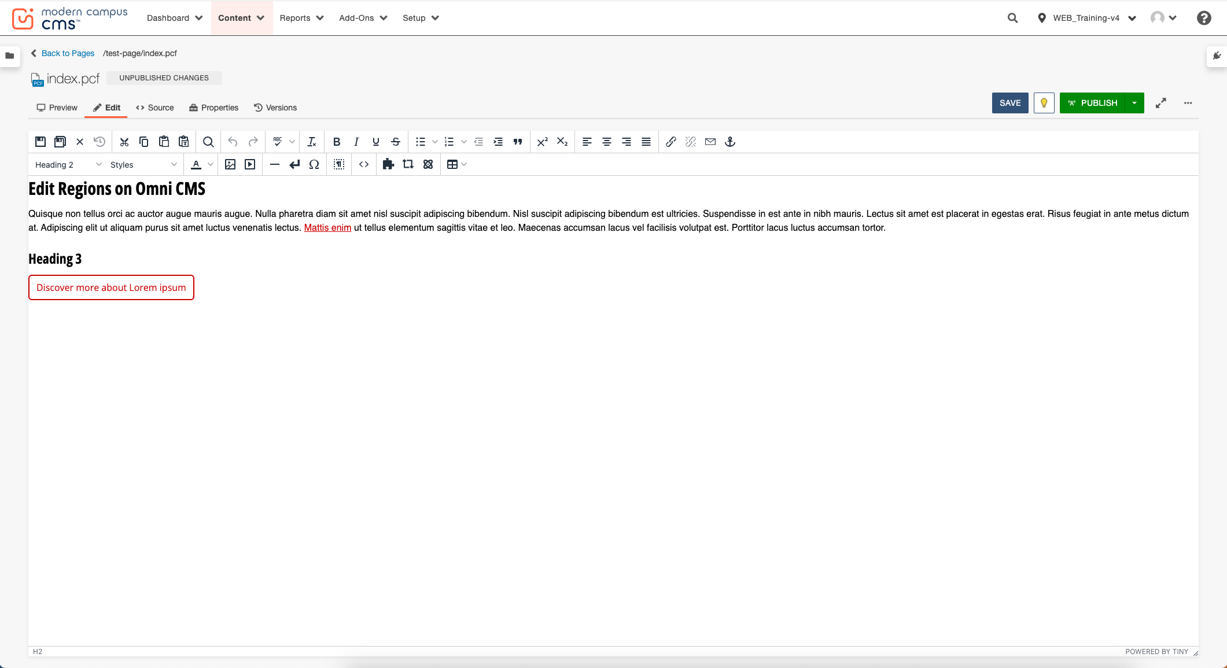
Task: Click the Save As icon in toolbar
Action: pos(60,142)
